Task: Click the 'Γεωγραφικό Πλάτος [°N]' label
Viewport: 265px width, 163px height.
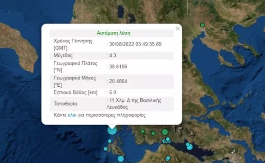Action: pyautogui.click(x=75, y=67)
